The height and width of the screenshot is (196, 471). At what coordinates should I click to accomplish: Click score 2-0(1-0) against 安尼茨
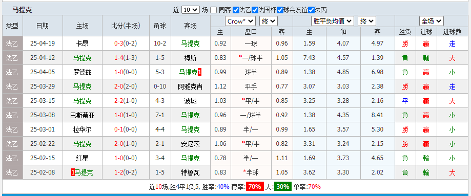(x=126, y=144)
